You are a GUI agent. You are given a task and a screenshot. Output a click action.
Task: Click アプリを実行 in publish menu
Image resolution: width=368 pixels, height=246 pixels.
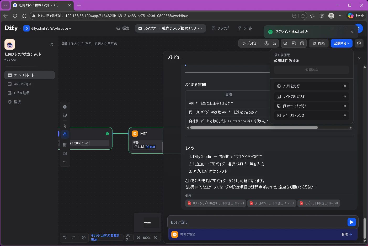click(x=312, y=86)
